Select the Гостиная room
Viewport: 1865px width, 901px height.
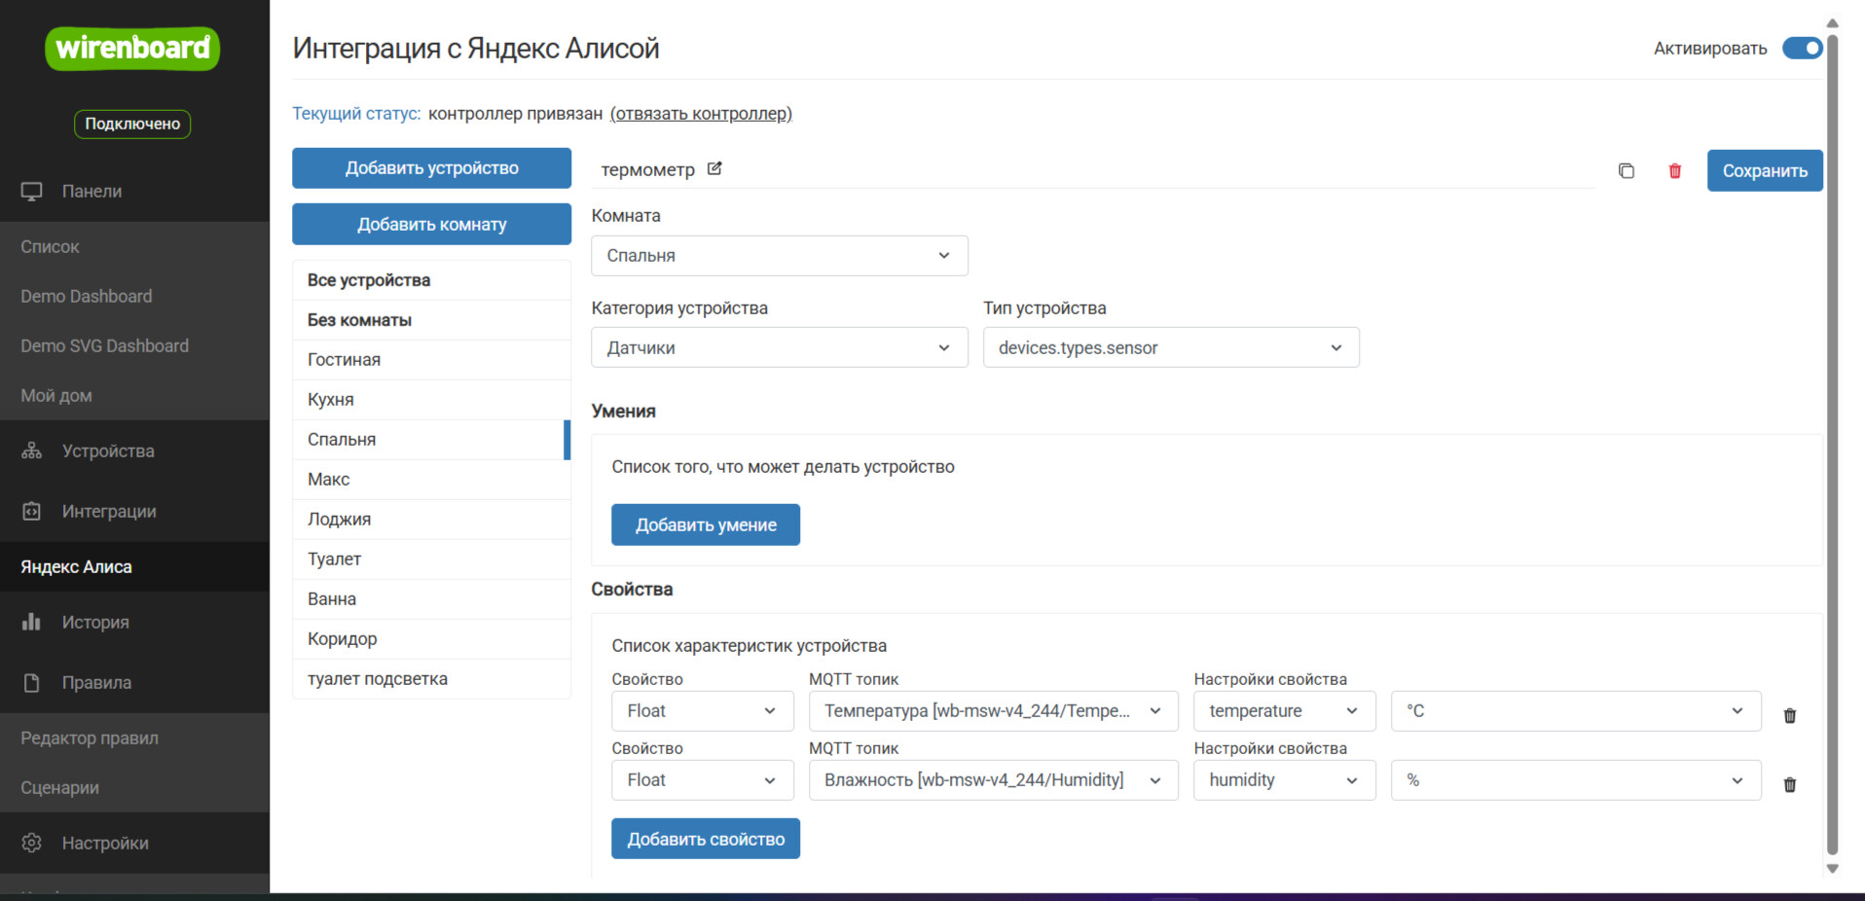click(431, 360)
